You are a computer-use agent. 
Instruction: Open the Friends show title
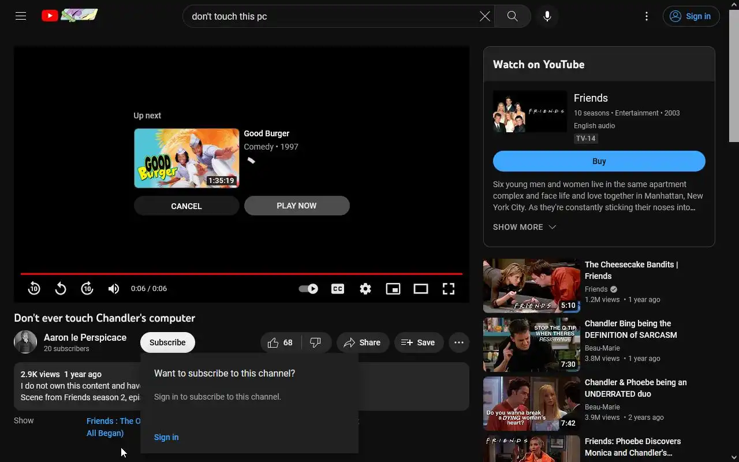(x=591, y=98)
